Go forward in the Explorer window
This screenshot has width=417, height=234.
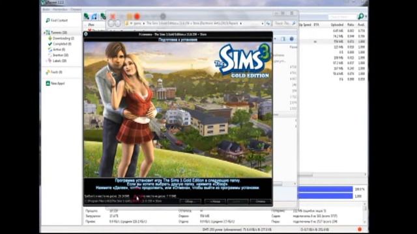pos(117,23)
